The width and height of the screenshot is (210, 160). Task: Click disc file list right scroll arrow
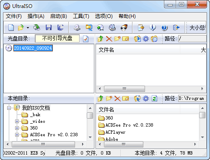202,89
